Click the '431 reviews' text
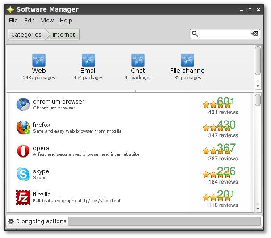 (223, 112)
